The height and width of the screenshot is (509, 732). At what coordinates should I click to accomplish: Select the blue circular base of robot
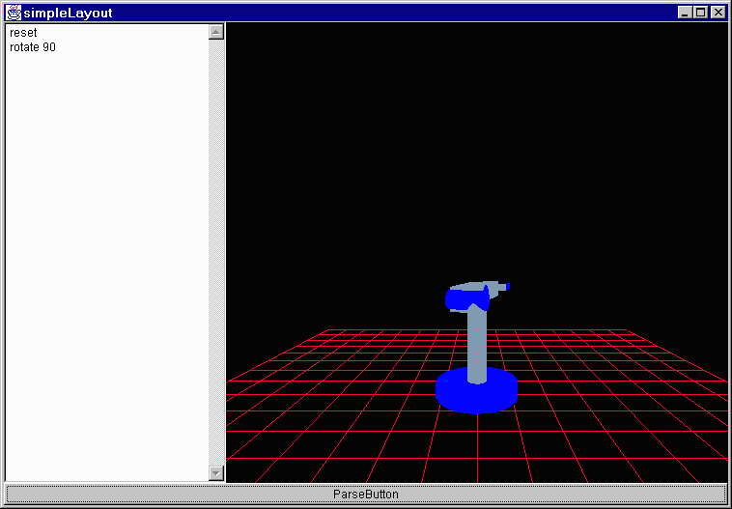coord(475,394)
